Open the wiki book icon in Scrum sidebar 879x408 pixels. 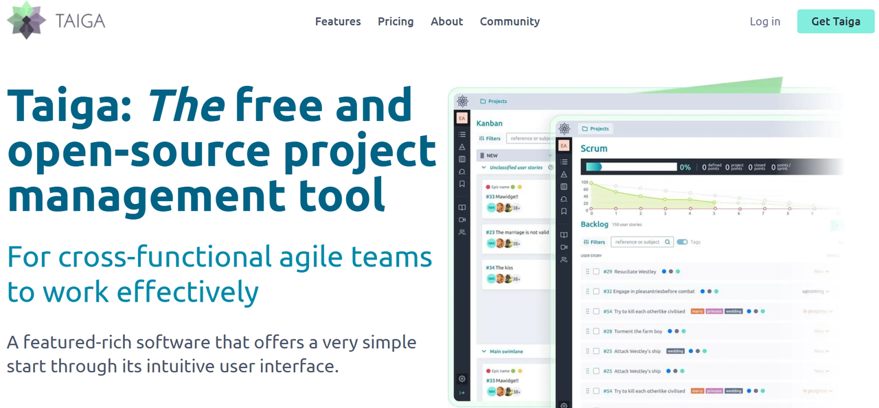click(x=564, y=235)
